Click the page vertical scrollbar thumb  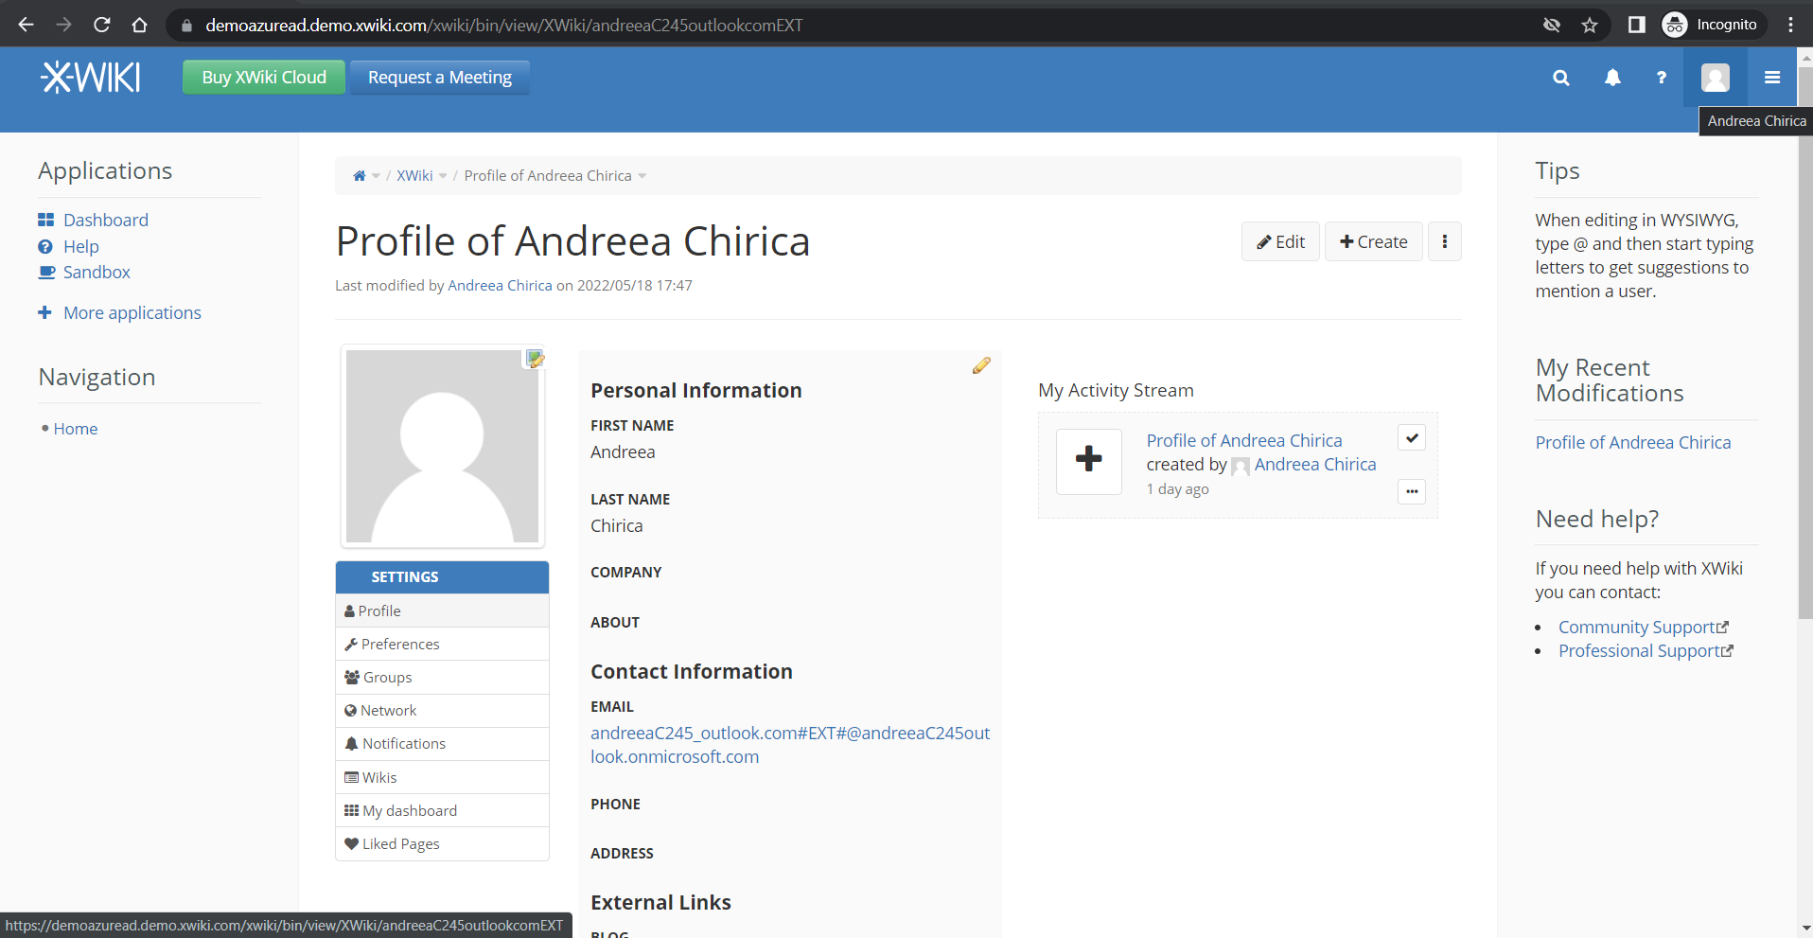tap(1804, 341)
